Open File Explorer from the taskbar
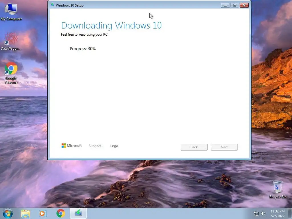The image size is (292, 219). (x=25, y=213)
